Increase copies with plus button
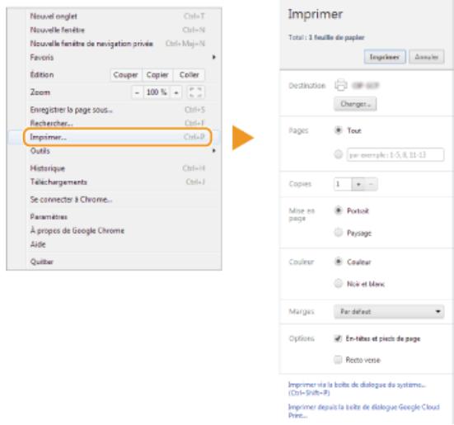This screenshot has width=454, height=425. (x=358, y=184)
